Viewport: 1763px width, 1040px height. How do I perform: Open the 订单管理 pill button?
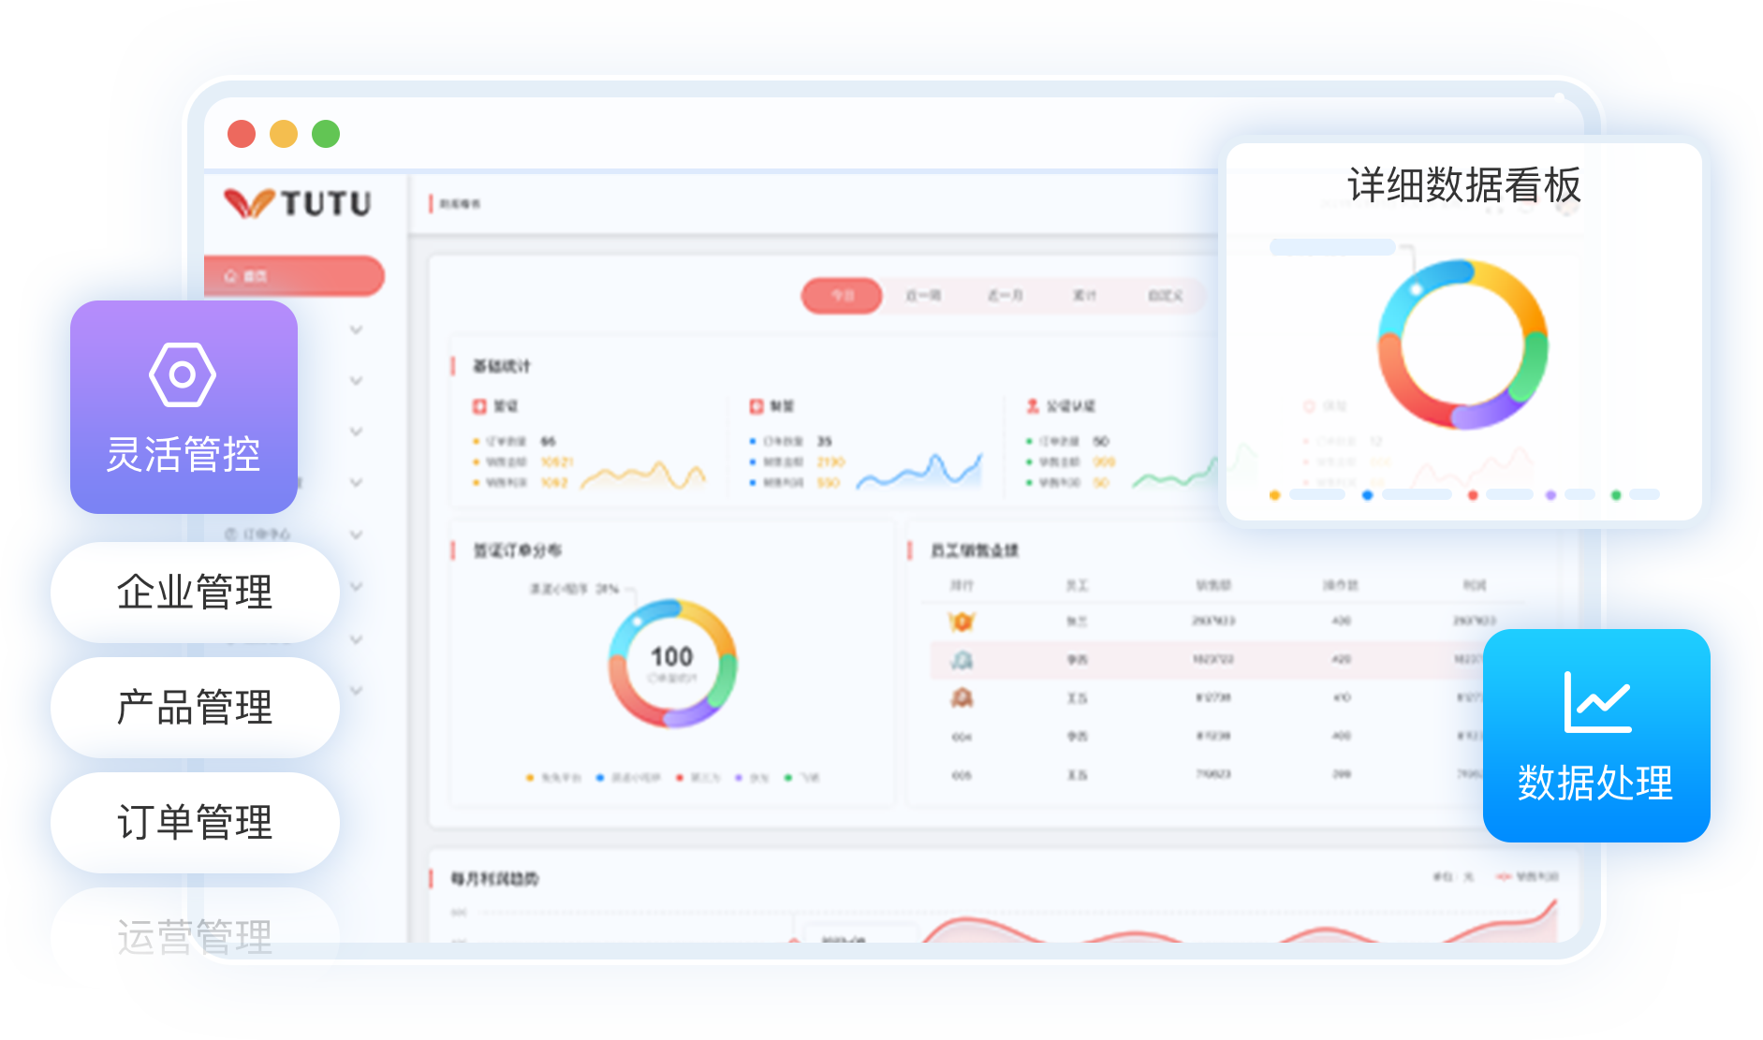point(195,823)
